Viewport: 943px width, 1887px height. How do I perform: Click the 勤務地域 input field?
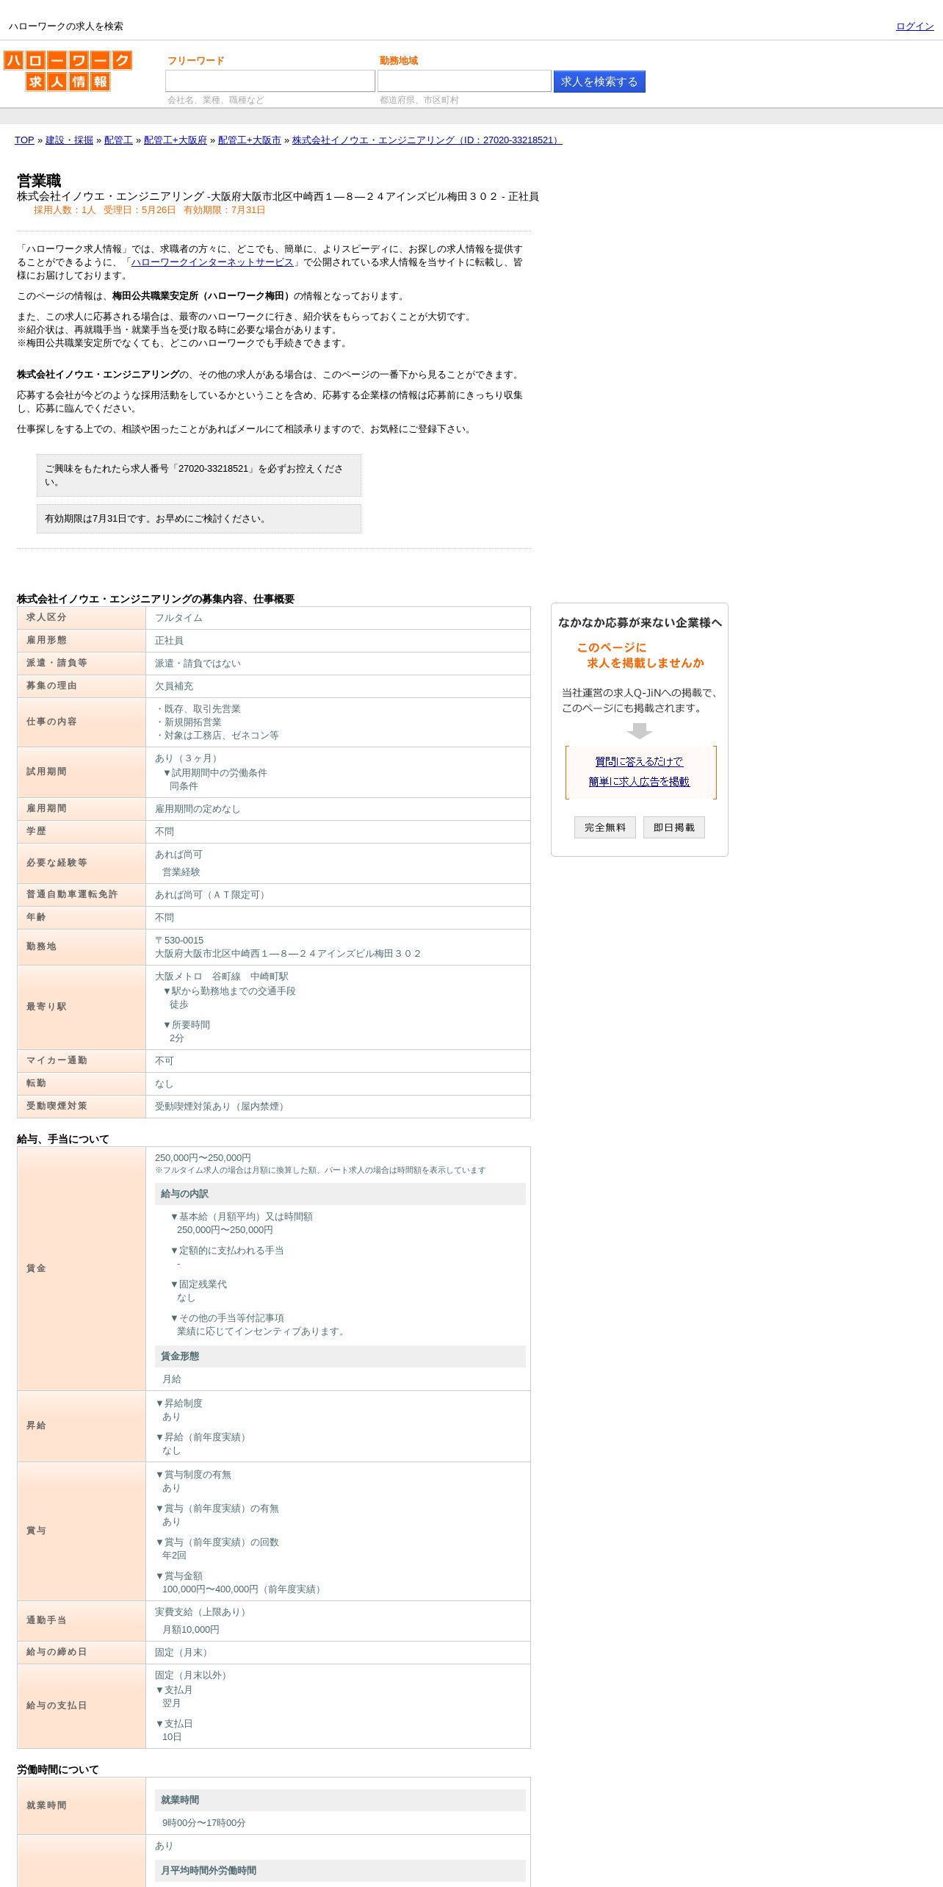pyautogui.click(x=464, y=81)
